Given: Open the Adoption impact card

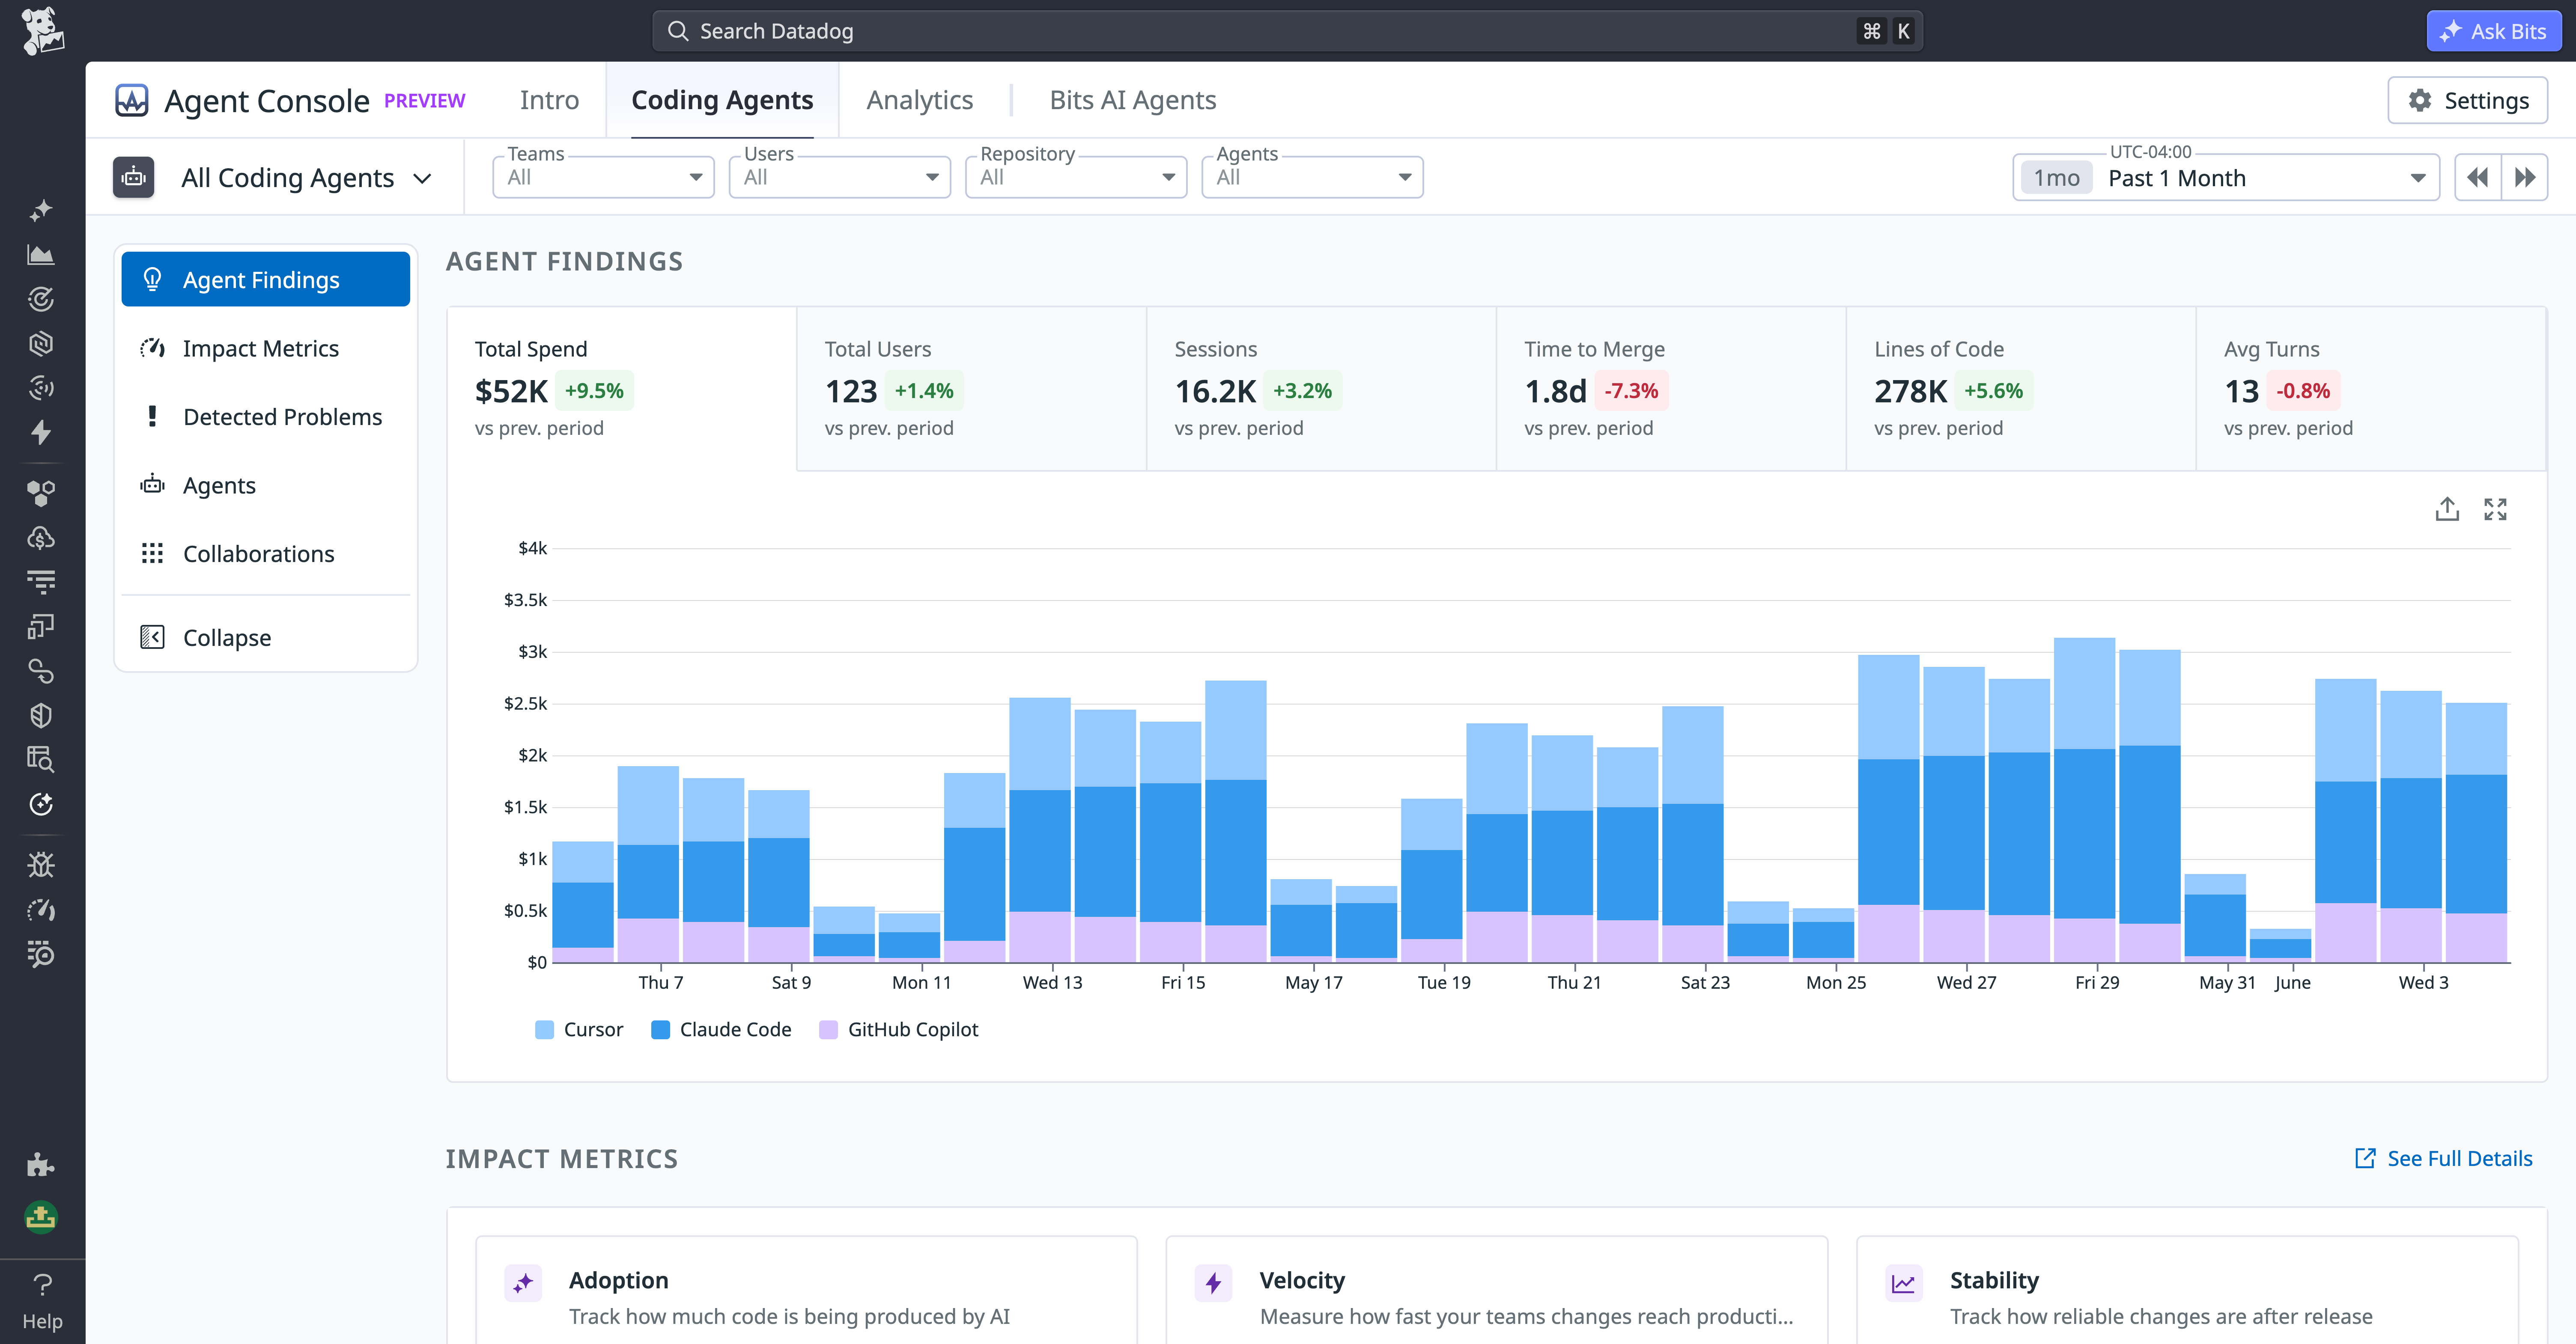Looking at the screenshot, I should pyautogui.click(x=806, y=1290).
